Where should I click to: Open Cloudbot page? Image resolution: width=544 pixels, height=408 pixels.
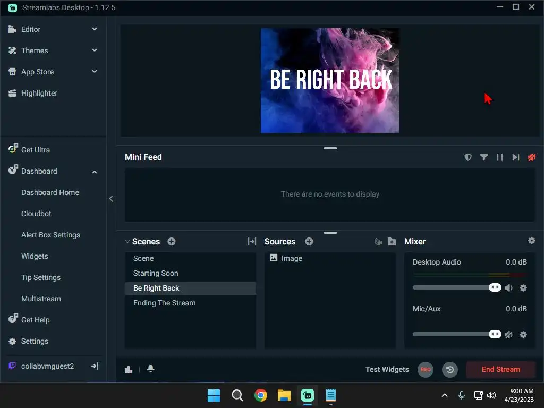pos(36,214)
